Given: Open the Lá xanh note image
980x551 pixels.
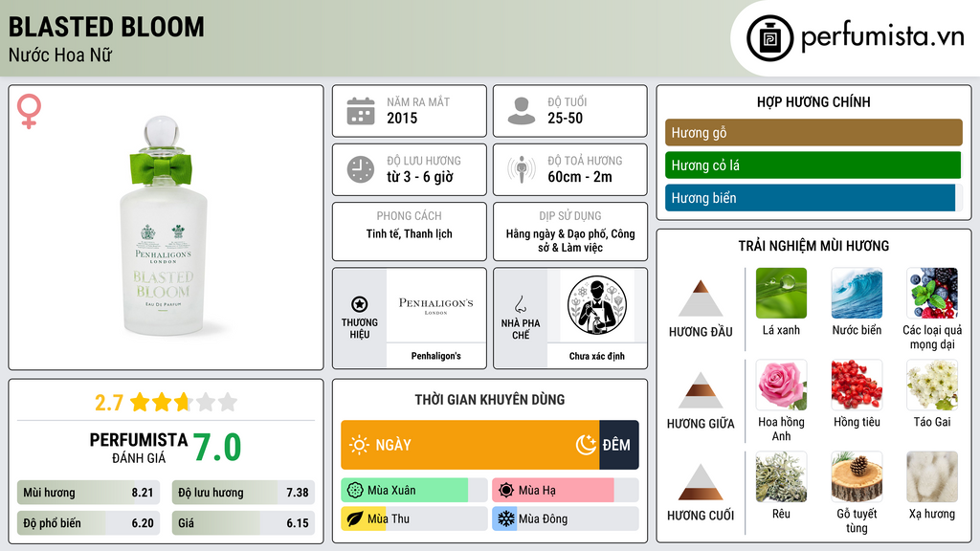Looking at the screenshot, I should (x=781, y=293).
